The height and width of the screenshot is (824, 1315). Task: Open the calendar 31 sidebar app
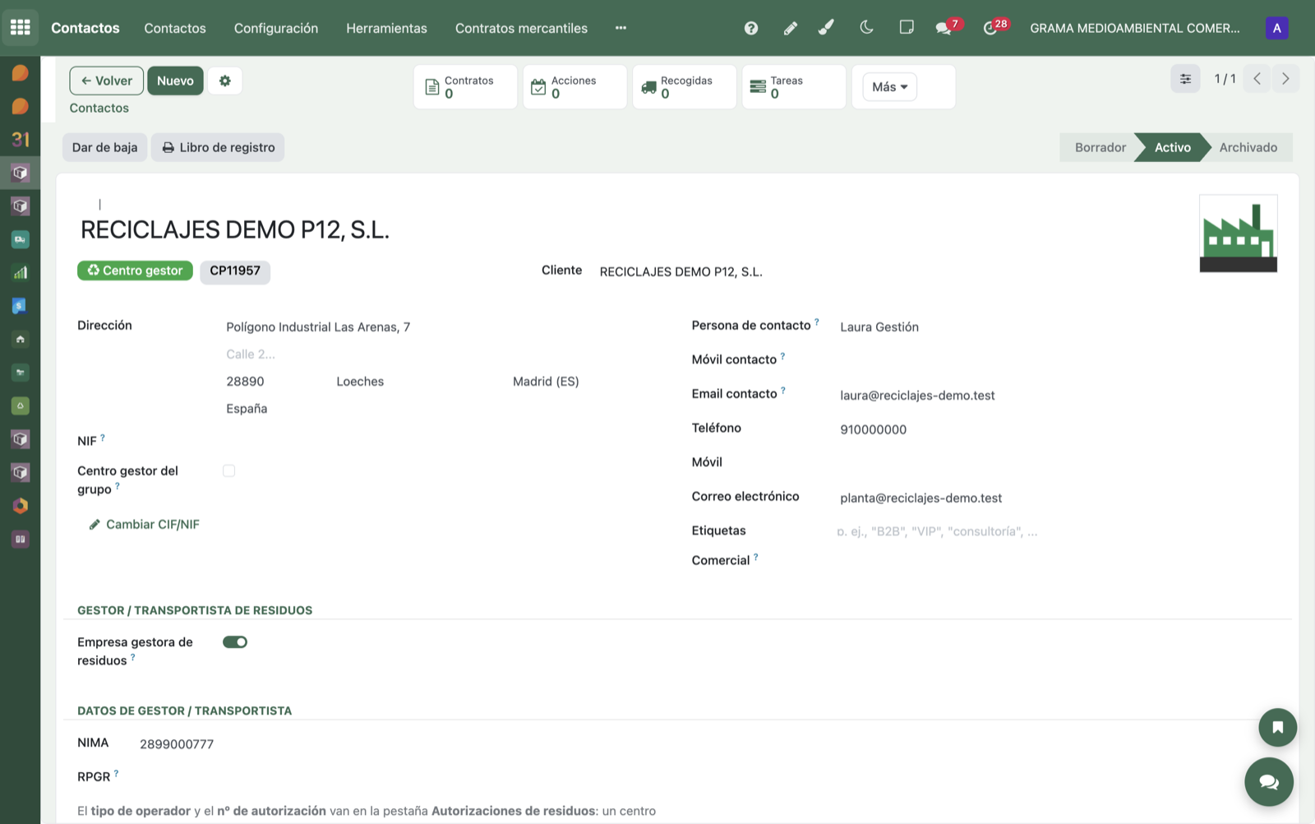20,139
